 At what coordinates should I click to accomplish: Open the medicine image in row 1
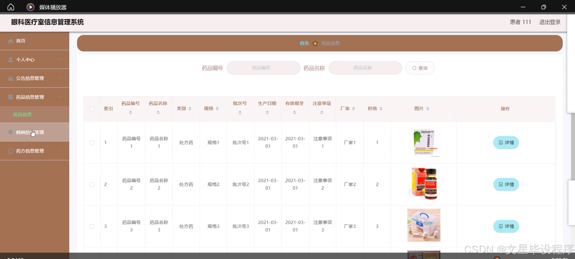424,142
